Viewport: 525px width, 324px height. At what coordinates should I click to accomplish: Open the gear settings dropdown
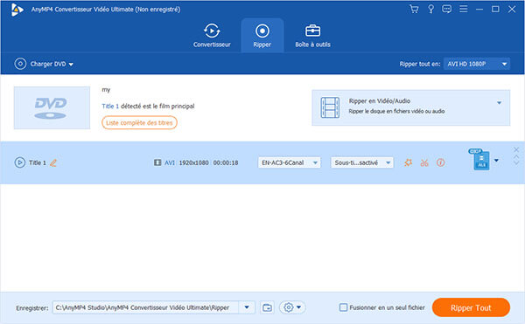tap(292, 307)
